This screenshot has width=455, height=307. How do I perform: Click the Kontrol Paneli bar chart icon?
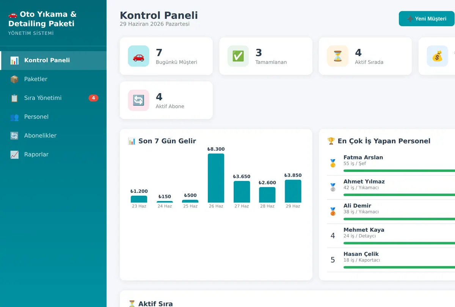coord(14,61)
